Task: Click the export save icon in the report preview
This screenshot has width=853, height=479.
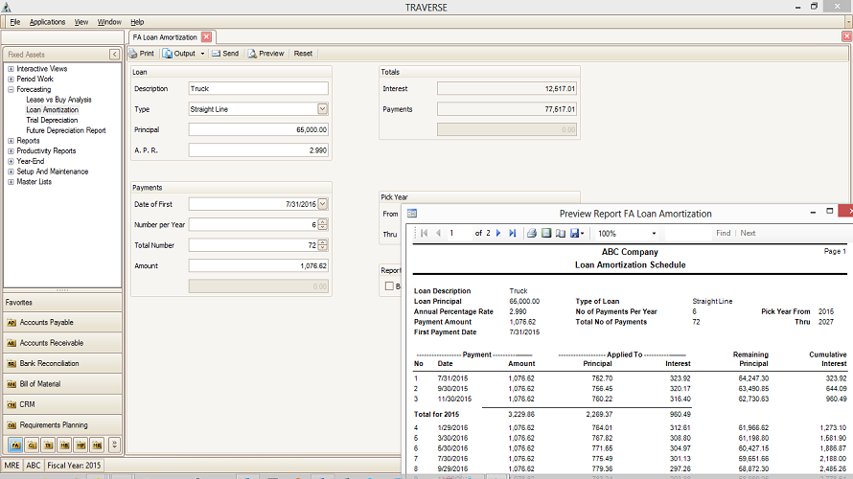Action: (x=574, y=233)
